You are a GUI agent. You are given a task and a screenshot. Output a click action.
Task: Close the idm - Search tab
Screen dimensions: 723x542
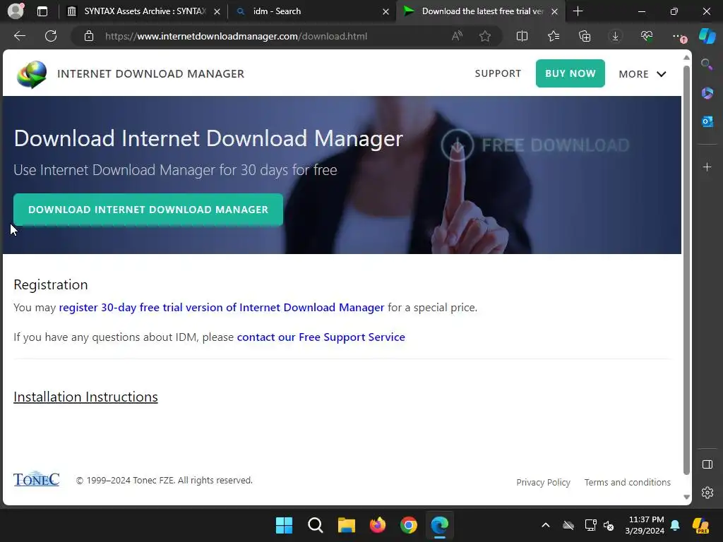pos(386,11)
